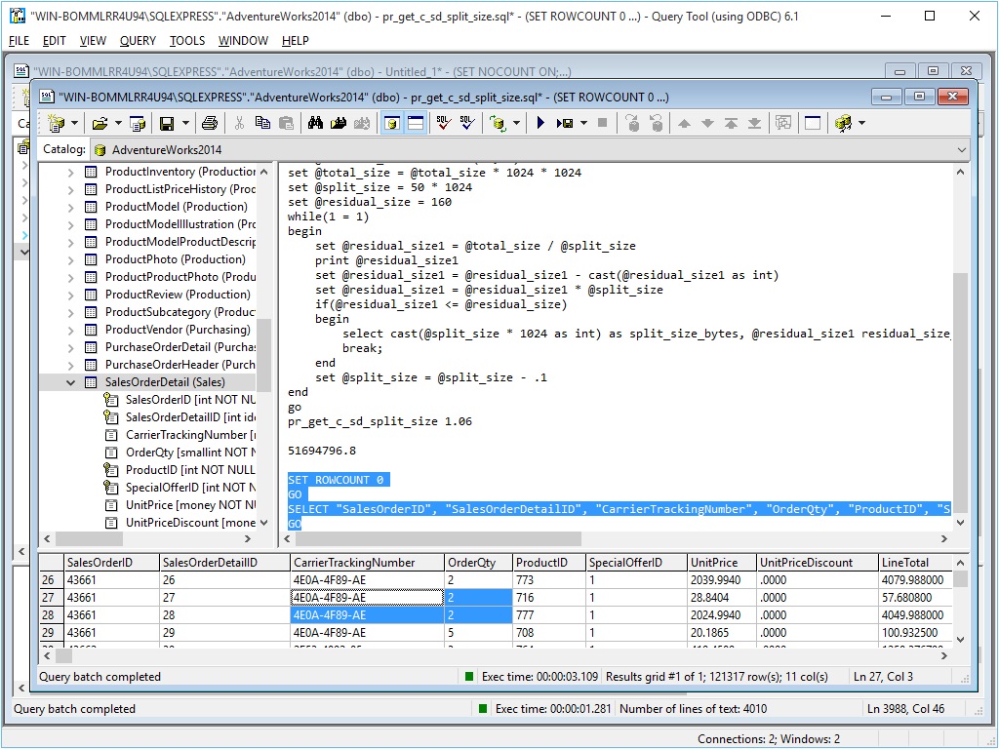This screenshot has width=999, height=749.
Task: Open the HELP menu
Action: click(295, 41)
